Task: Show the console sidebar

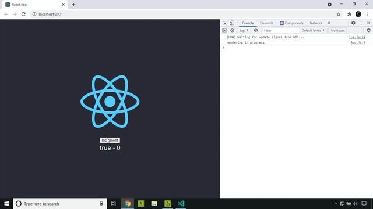Action: tap(224, 30)
